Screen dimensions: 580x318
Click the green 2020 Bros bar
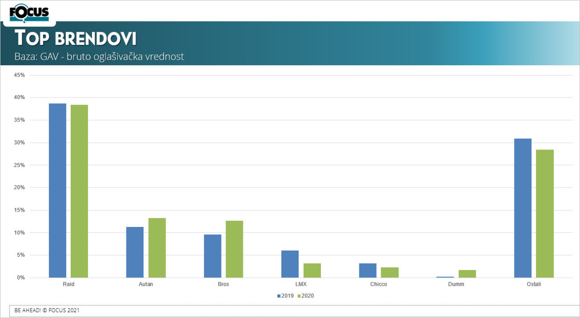click(x=234, y=249)
